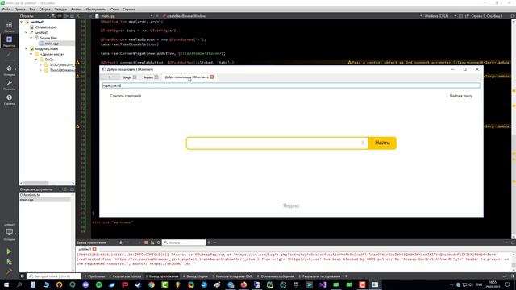Open the Отладка menu

(x=60, y=10)
